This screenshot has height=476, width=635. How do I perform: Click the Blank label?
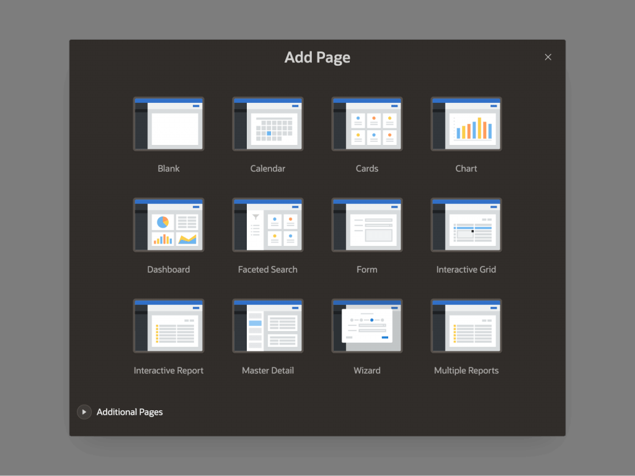tap(169, 169)
